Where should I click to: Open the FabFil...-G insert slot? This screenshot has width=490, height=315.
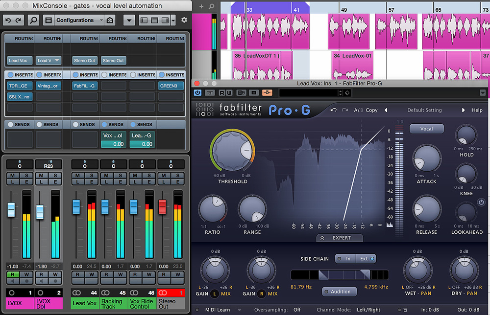[85, 86]
